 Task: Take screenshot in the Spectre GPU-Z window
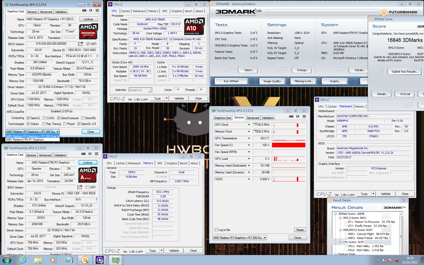point(84,154)
